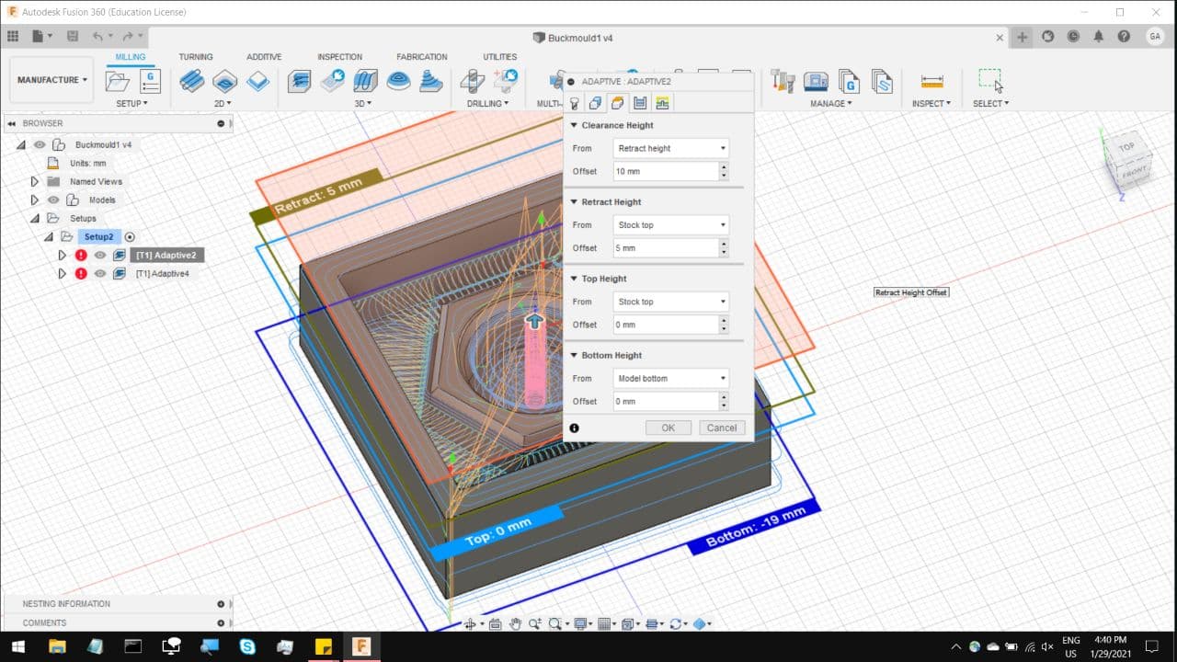Click Cancel in Adaptive dialog

pos(722,428)
